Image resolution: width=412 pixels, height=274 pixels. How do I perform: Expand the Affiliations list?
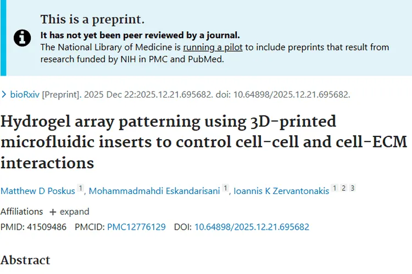click(69, 212)
